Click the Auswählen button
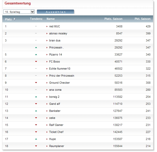This screenshot has width=157, height=152. pyautogui.click(x=55, y=12)
